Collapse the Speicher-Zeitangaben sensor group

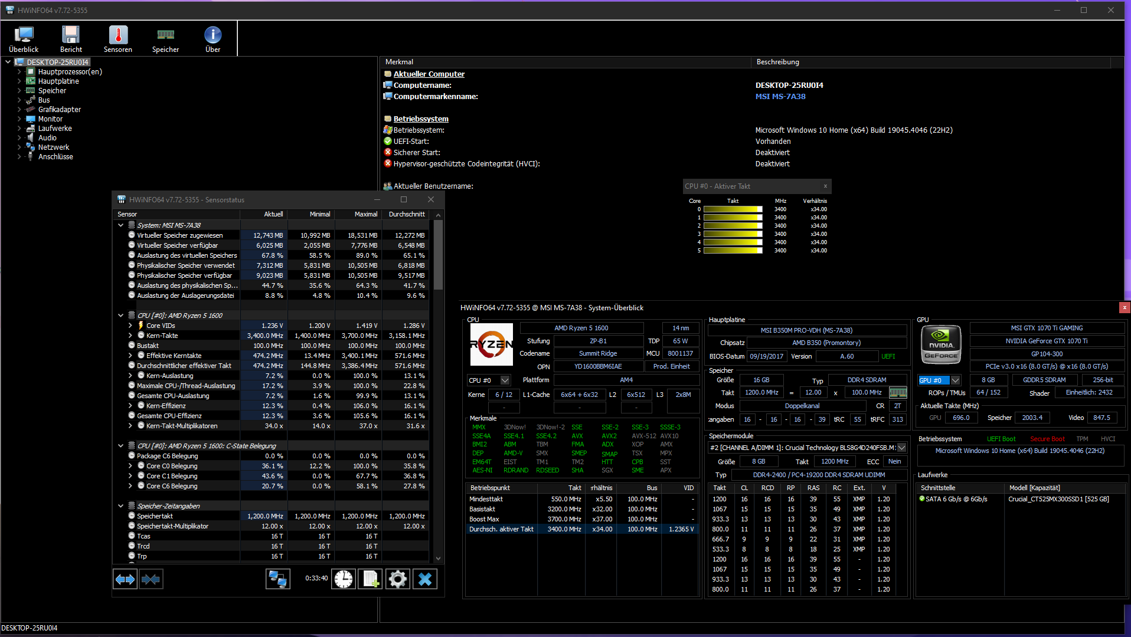click(x=120, y=505)
